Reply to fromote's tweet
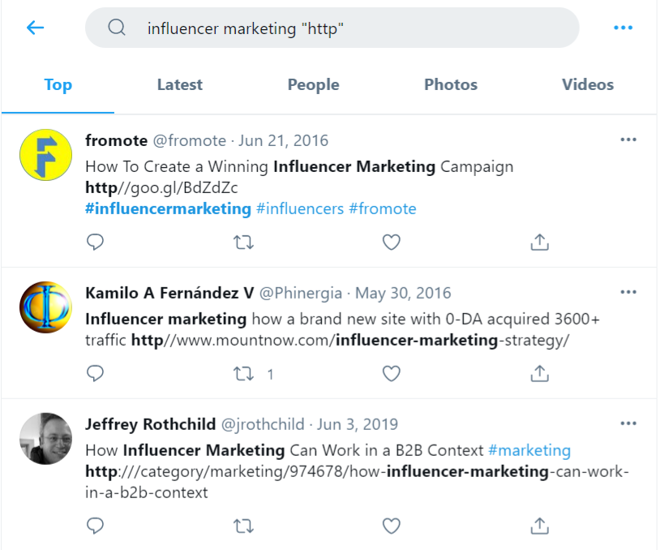660x550 pixels. (95, 242)
